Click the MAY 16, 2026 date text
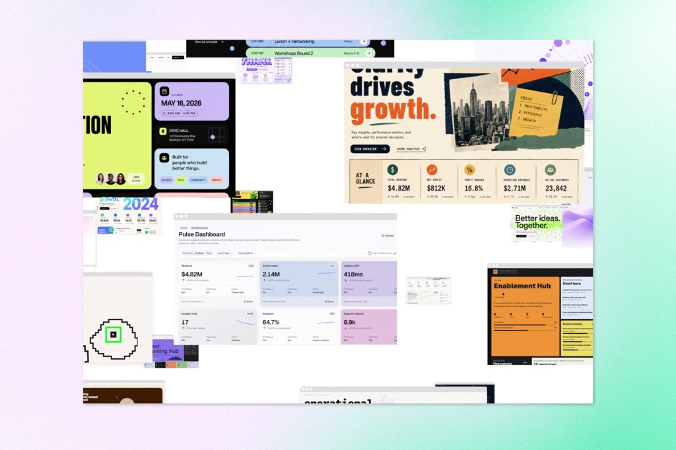This screenshot has height=450, width=676. tap(181, 103)
